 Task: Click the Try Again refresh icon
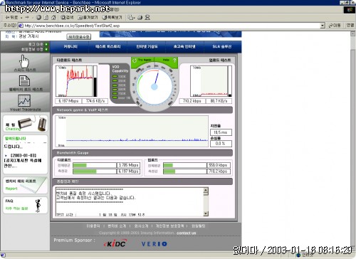click(135, 60)
